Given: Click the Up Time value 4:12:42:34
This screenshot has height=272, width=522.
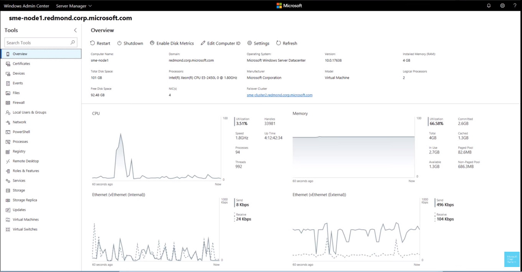Looking at the screenshot, I should (273, 138).
